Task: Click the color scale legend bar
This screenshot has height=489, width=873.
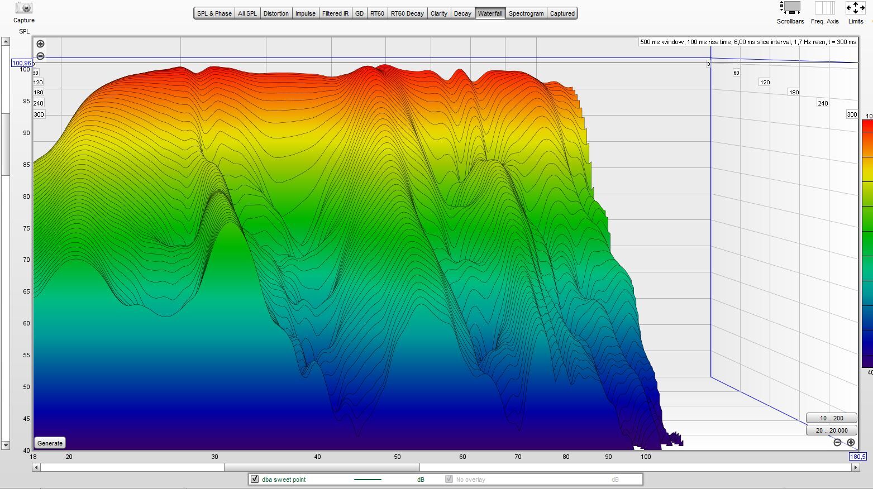Action: click(867, 244)
